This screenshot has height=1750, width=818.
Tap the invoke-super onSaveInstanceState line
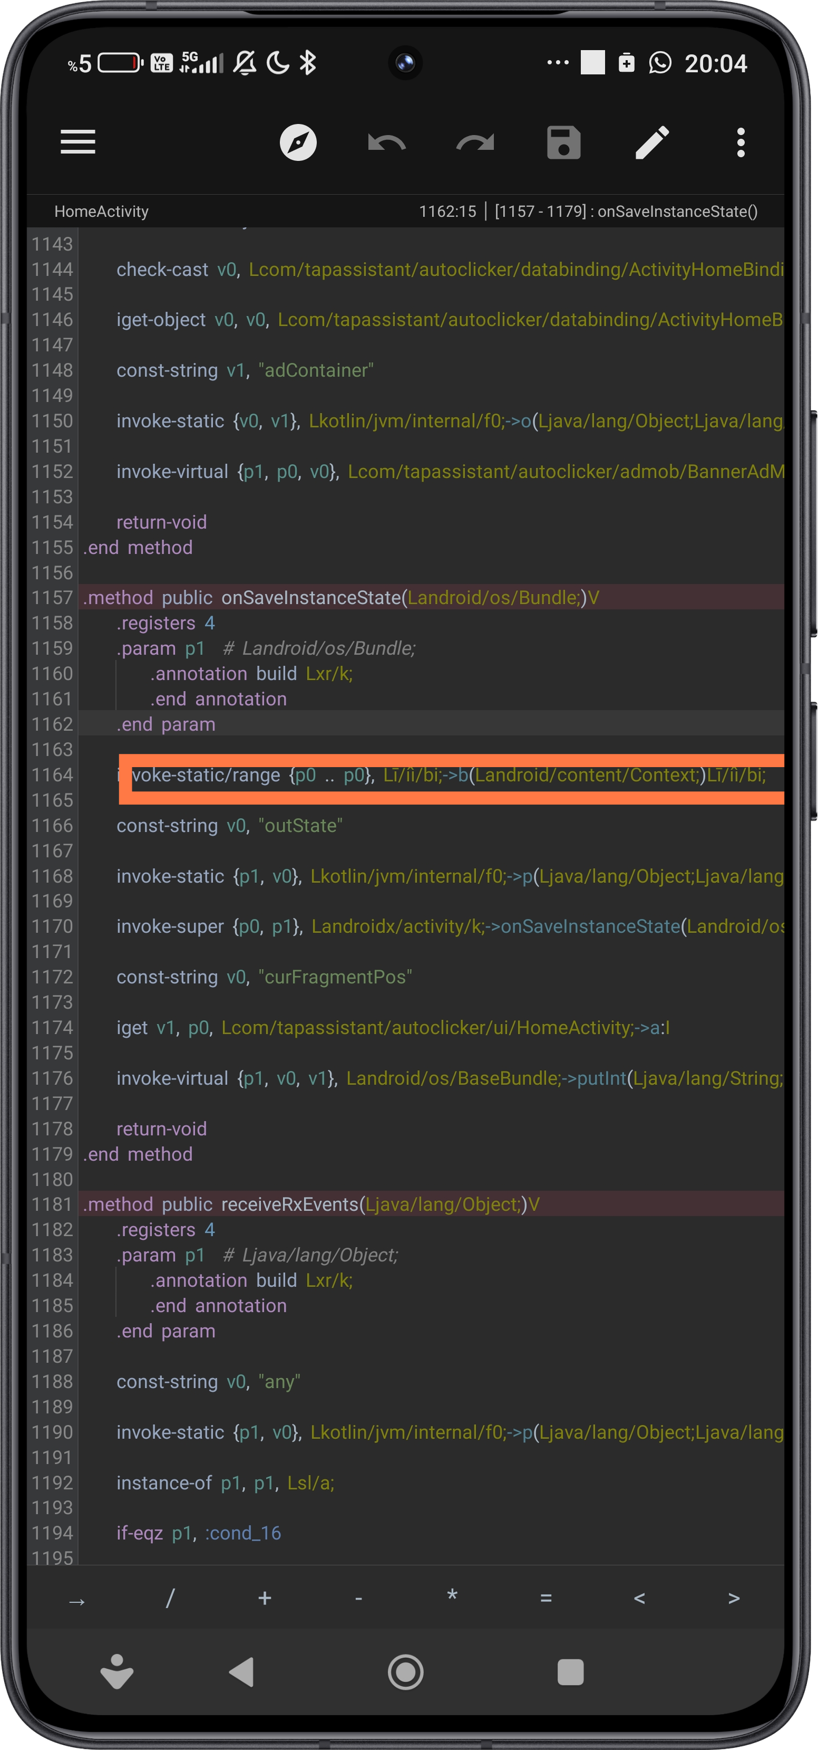coord(450,926)
